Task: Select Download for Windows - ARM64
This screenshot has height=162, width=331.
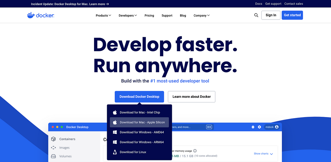Action: [x=139, y=142]
